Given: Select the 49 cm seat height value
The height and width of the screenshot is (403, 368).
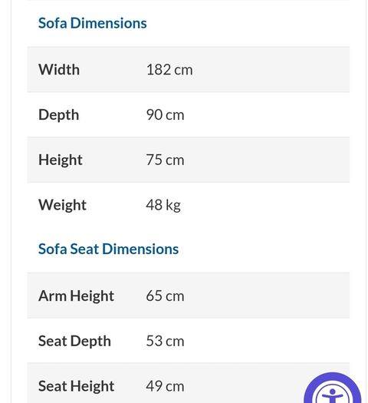Looking at the screenshot, I should (x=165, y=387).
